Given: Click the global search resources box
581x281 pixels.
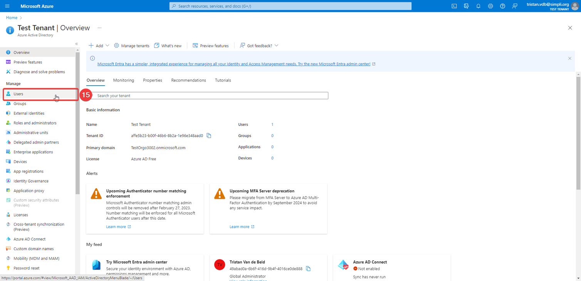Looking at the screenshot, I should 290,6.
